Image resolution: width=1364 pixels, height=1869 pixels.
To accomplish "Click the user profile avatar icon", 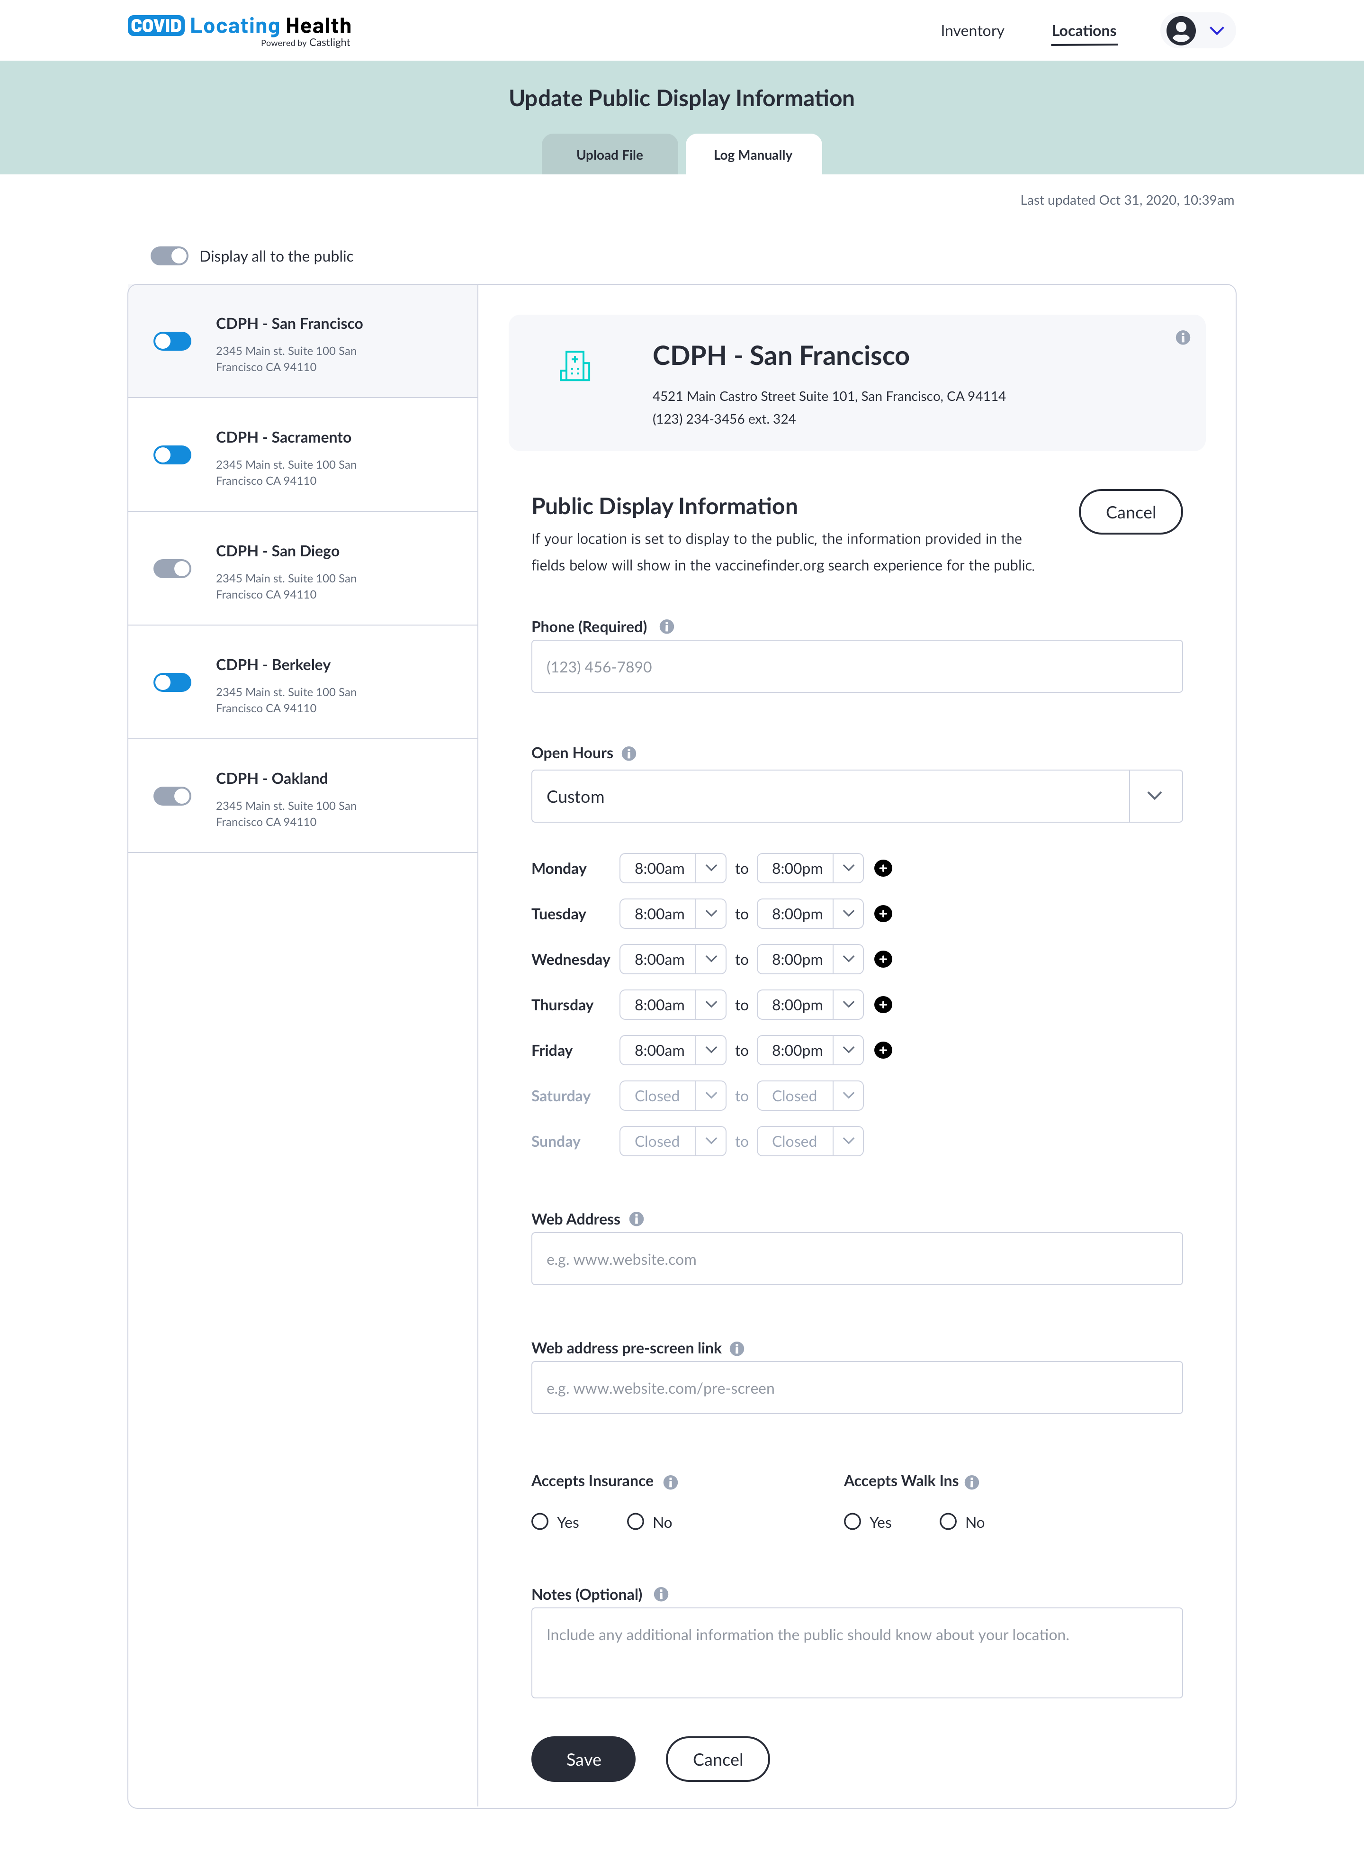I will [1181, 30].
